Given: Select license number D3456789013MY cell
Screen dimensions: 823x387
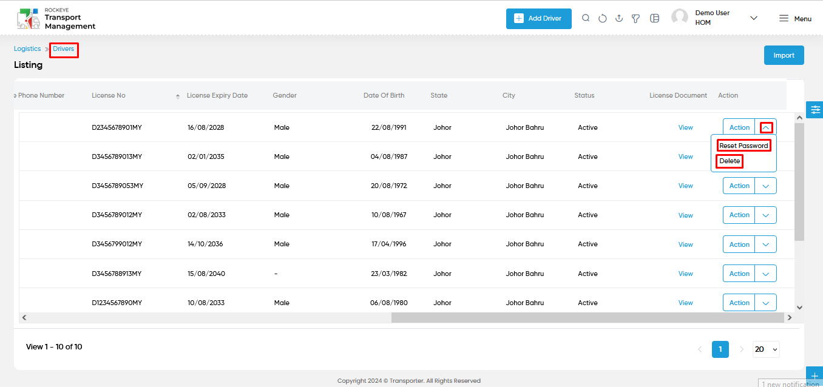Looking at the screenshot, I should pos(117,156).
